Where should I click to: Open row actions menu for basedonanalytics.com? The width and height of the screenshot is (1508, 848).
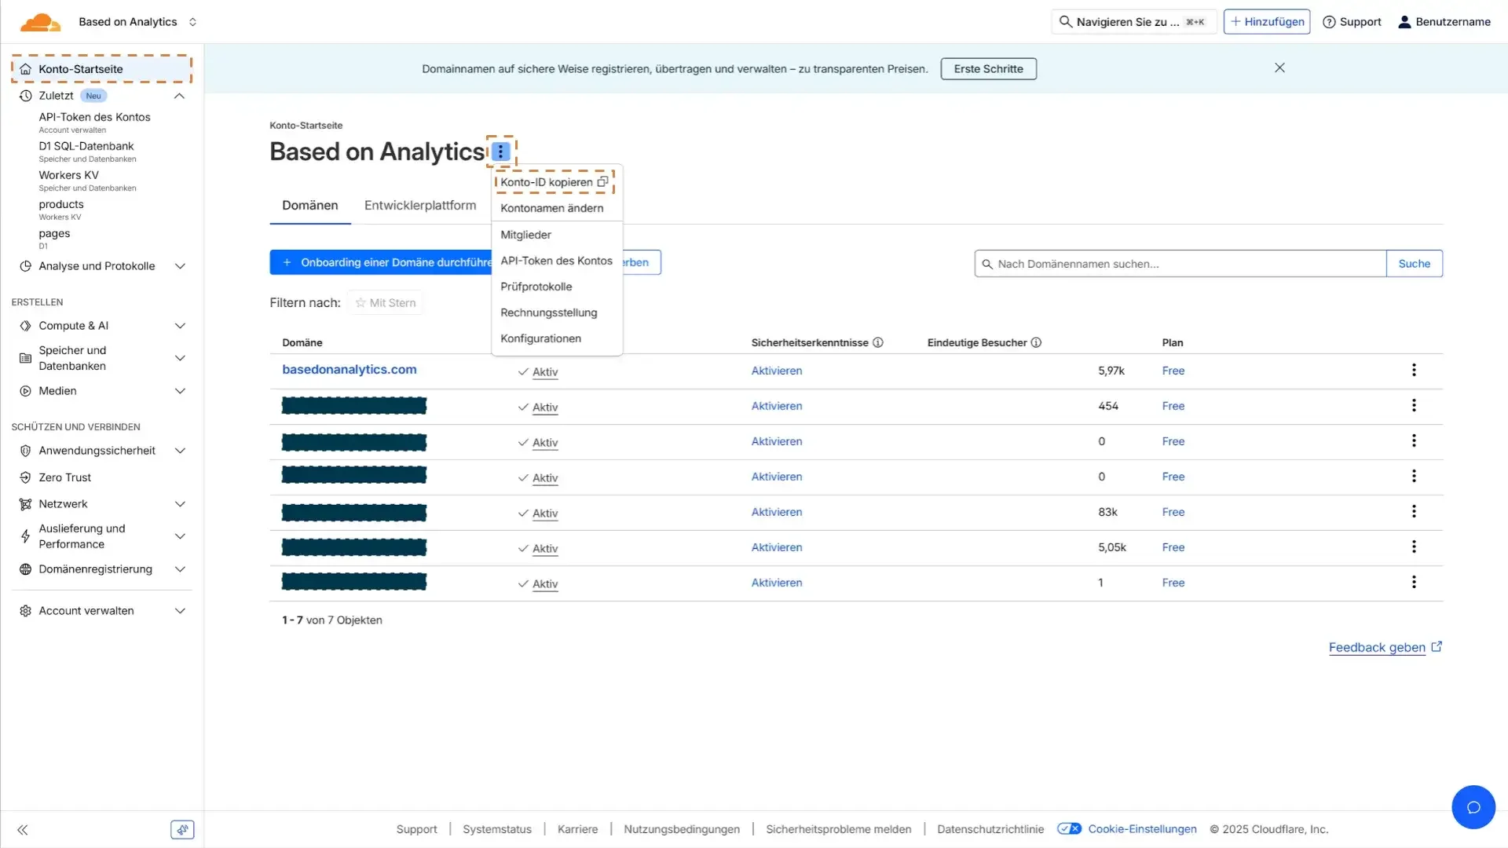pos(1414,370)
